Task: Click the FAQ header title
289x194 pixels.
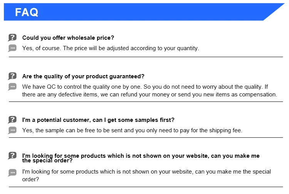Action: (x=27, y=12)
